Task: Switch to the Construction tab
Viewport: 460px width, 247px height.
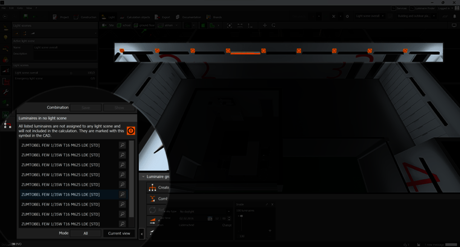Action: (85, 17)
